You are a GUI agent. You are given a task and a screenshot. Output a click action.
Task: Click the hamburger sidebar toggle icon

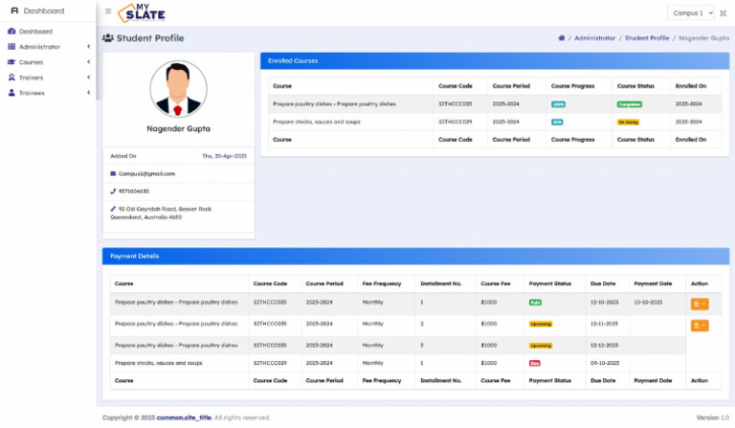coord(108,11)
